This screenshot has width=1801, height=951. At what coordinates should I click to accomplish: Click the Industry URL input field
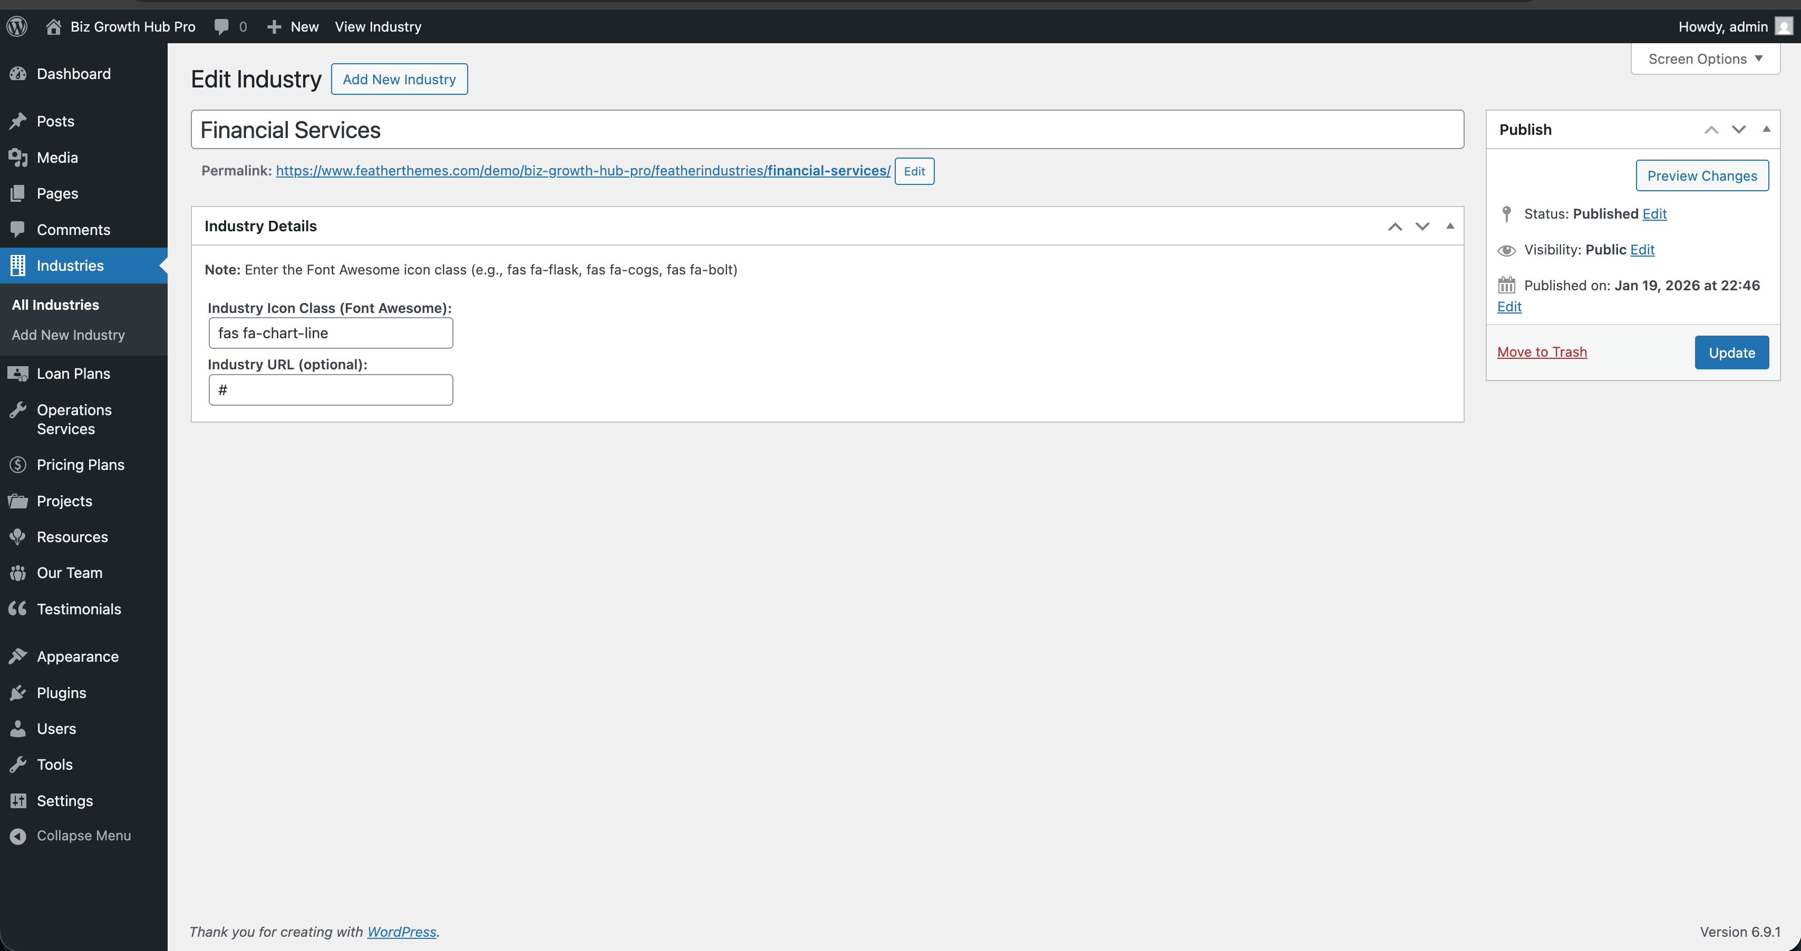331,390
